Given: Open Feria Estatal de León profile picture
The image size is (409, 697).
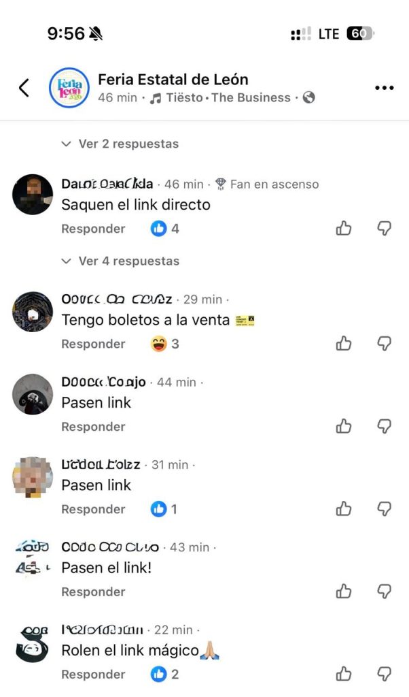Looking at the screenshot, I should 69,88.
